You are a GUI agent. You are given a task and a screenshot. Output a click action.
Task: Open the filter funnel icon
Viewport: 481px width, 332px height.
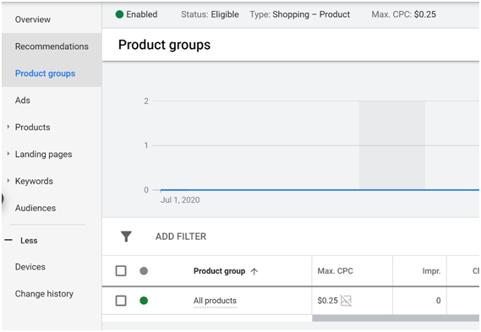126,237
